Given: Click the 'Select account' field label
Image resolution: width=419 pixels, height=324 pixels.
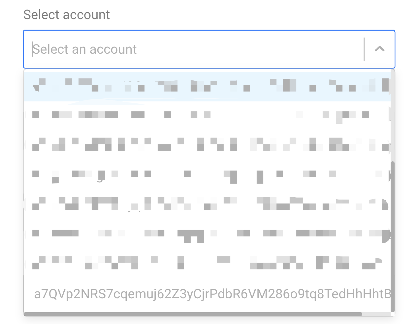Looking at the screenshot, I should 67,15.
